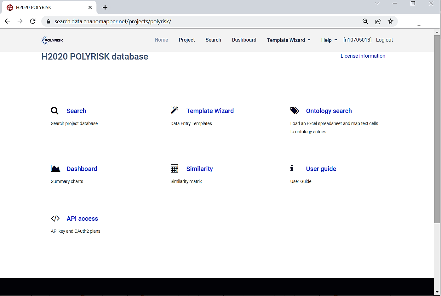The image size is (441, 296).
Task: Click the info icon beside User guide
Action: click(x=292, y=168)
